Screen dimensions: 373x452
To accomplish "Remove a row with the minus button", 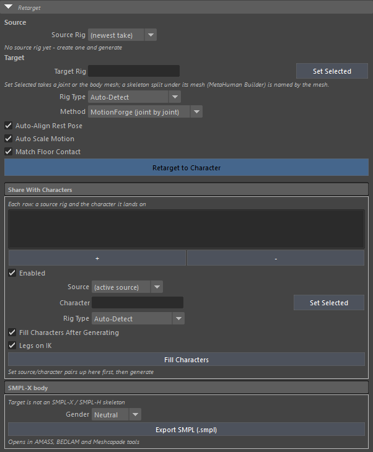I will coord(276,258).
